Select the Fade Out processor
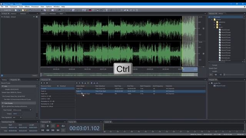Image resolution: width=246 pixels, height=138 pixels. click(57, 94)
